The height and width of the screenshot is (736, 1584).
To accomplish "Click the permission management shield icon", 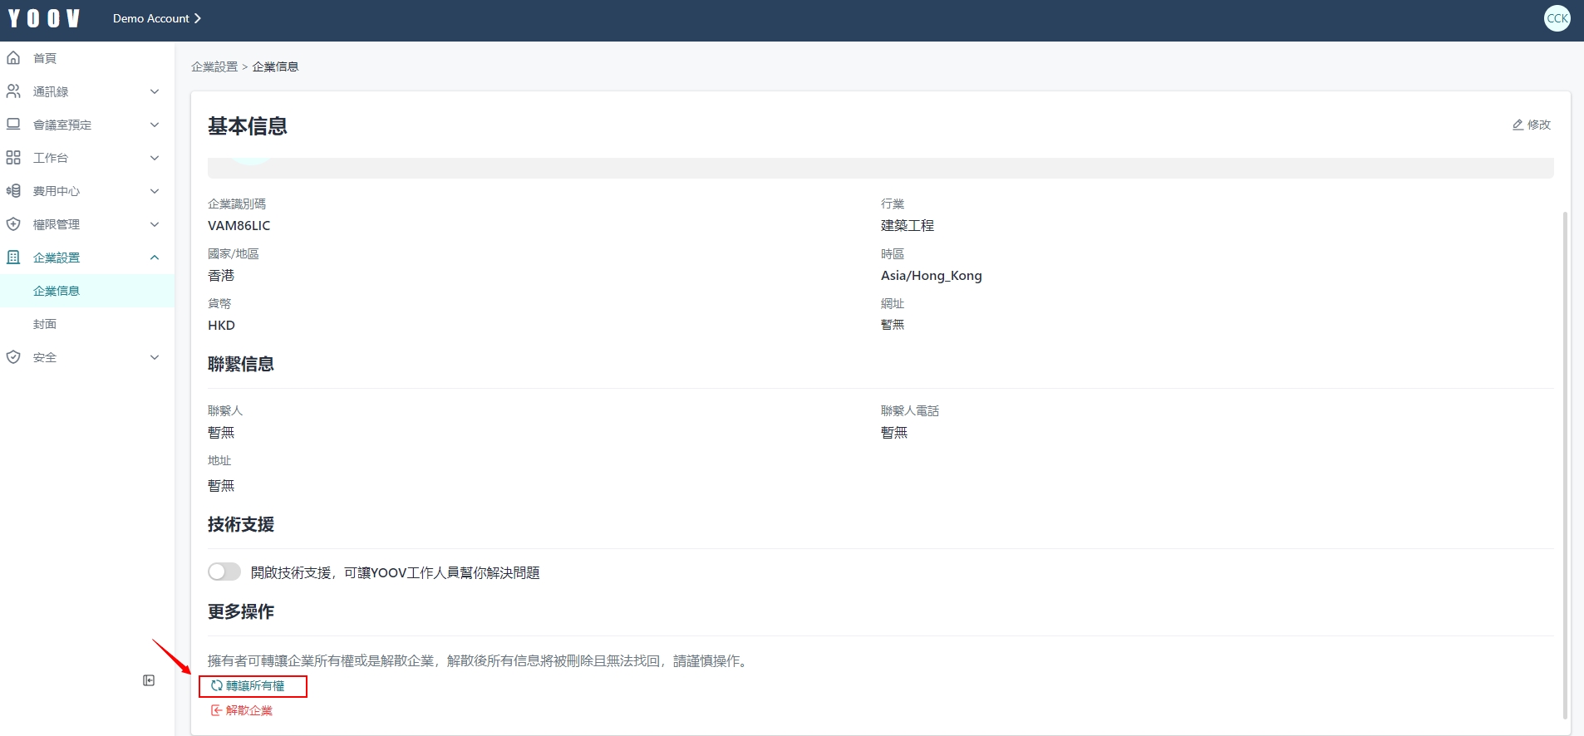I will 13,224.
